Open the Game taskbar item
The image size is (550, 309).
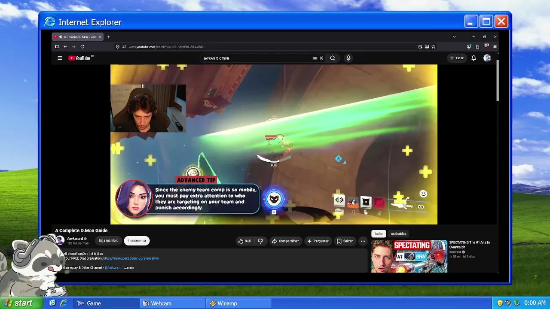click(x=107, y=303)
